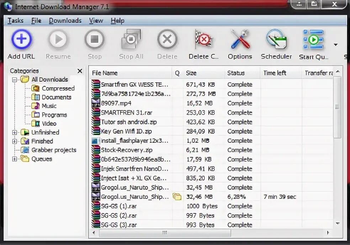Open the View menu

click(x=96, y=21)
